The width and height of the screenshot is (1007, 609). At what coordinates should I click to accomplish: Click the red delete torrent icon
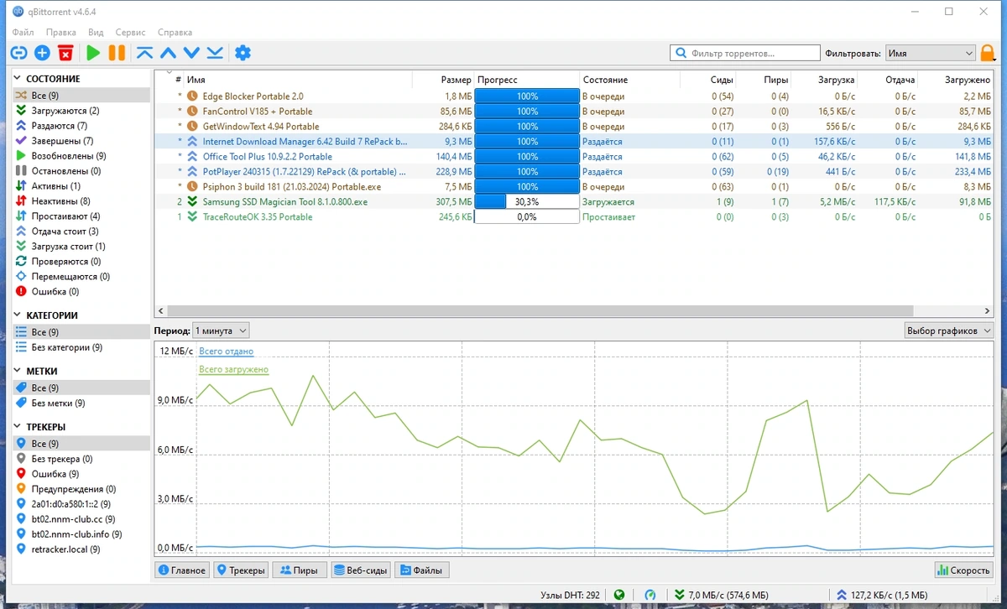coord(66,53)
